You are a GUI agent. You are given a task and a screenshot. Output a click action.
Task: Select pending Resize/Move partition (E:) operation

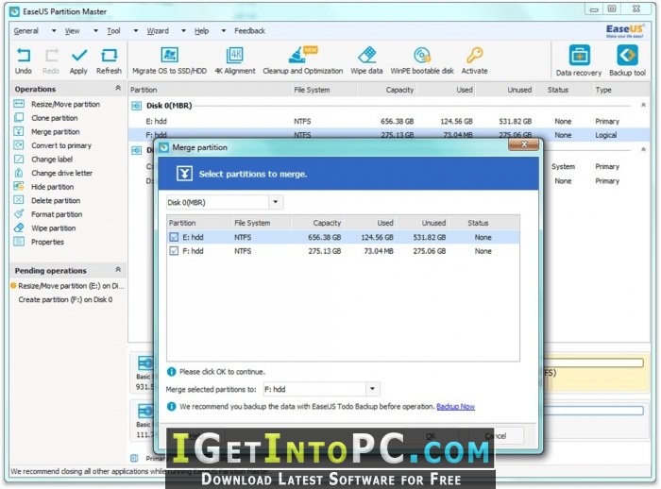(68, 286)
